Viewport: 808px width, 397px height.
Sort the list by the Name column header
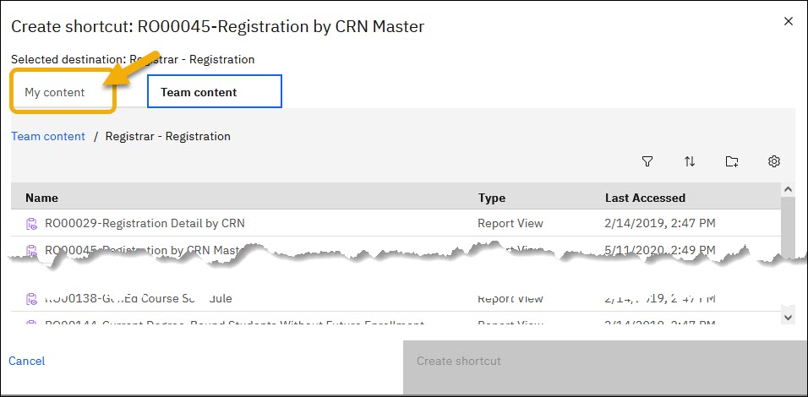pos(41,198)
